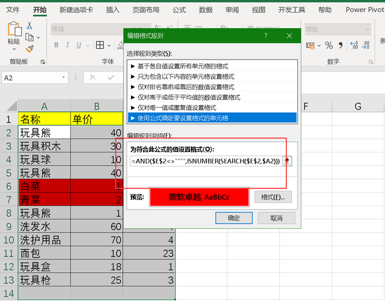The image size is (385, 301).
Task: Toggle Italic formatting
Action: tap(67, 45)
